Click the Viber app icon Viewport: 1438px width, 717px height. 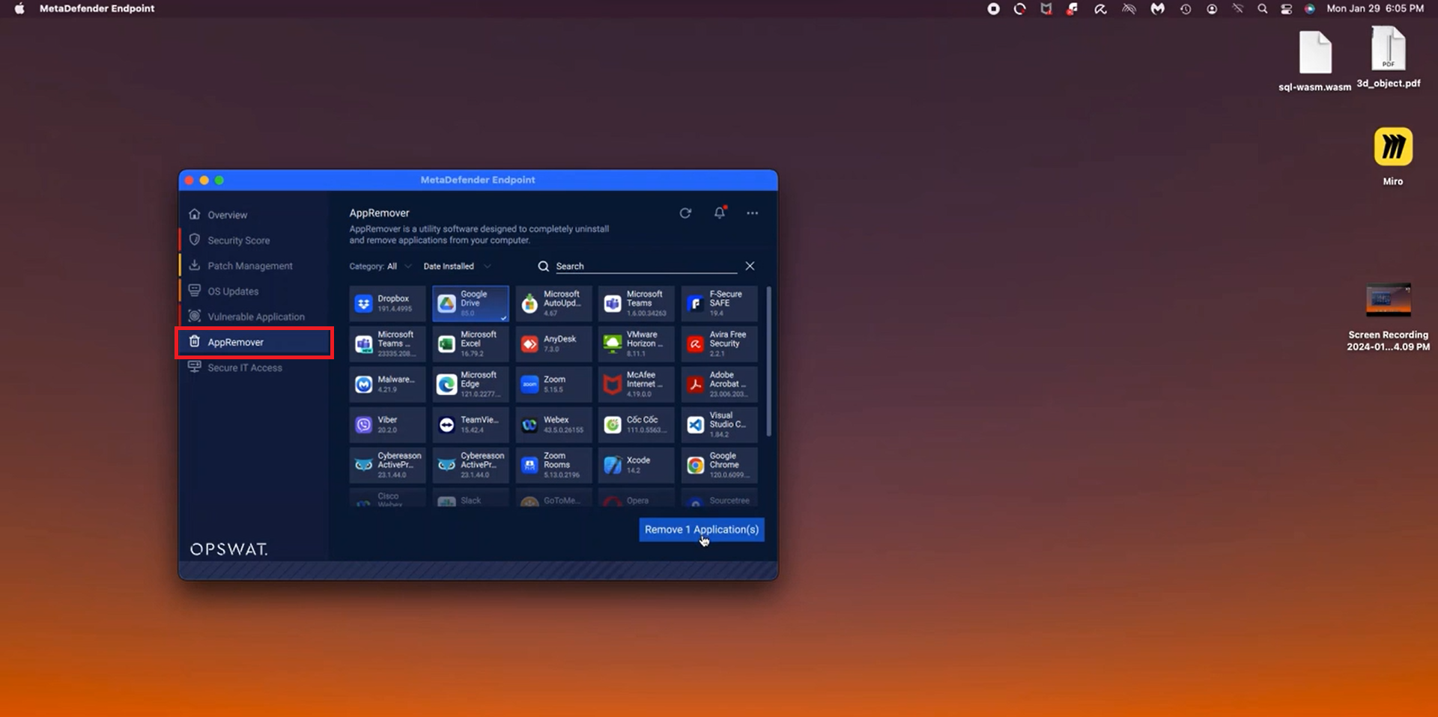pyautogui.click(x=363, y=425)
